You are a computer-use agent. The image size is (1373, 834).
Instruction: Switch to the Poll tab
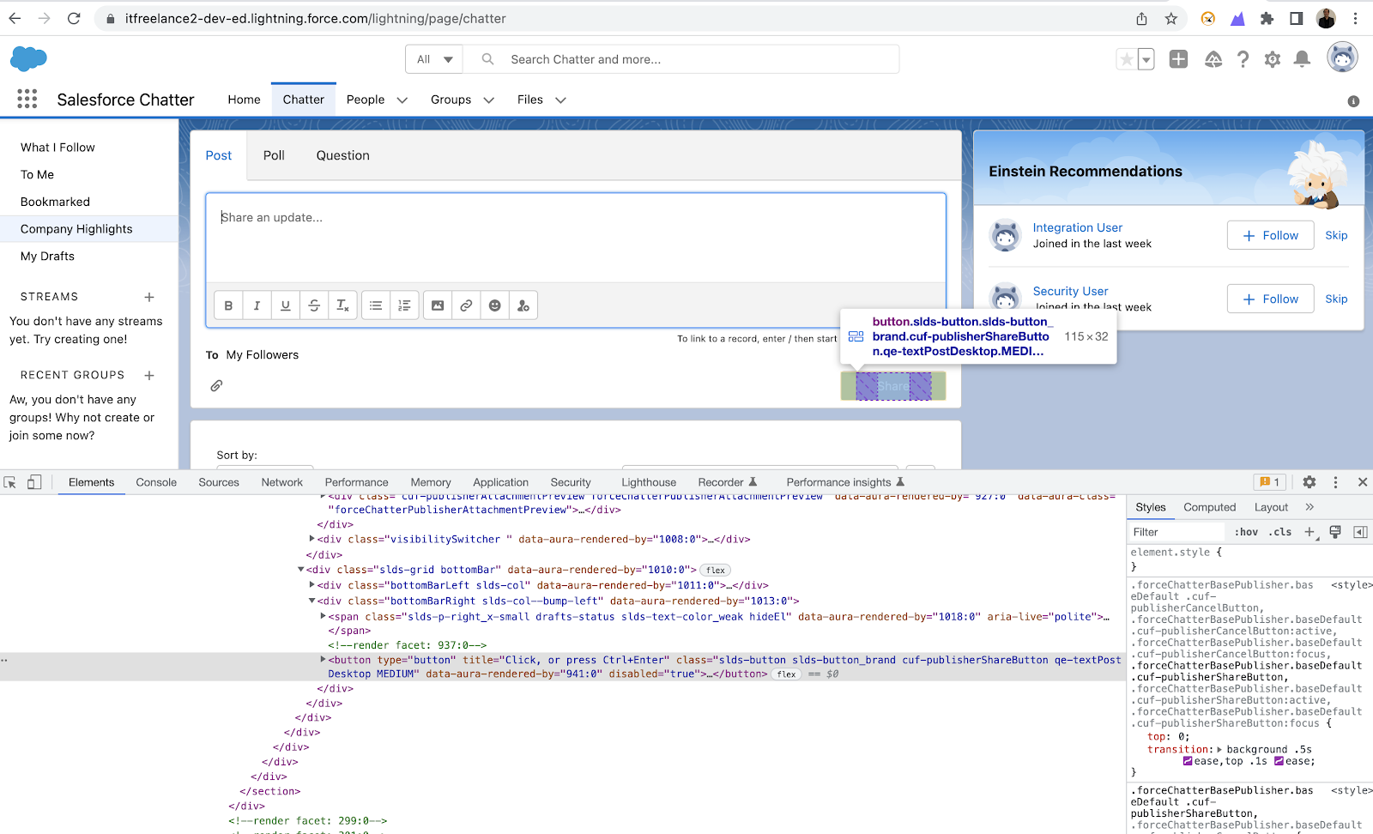point(274,155)
